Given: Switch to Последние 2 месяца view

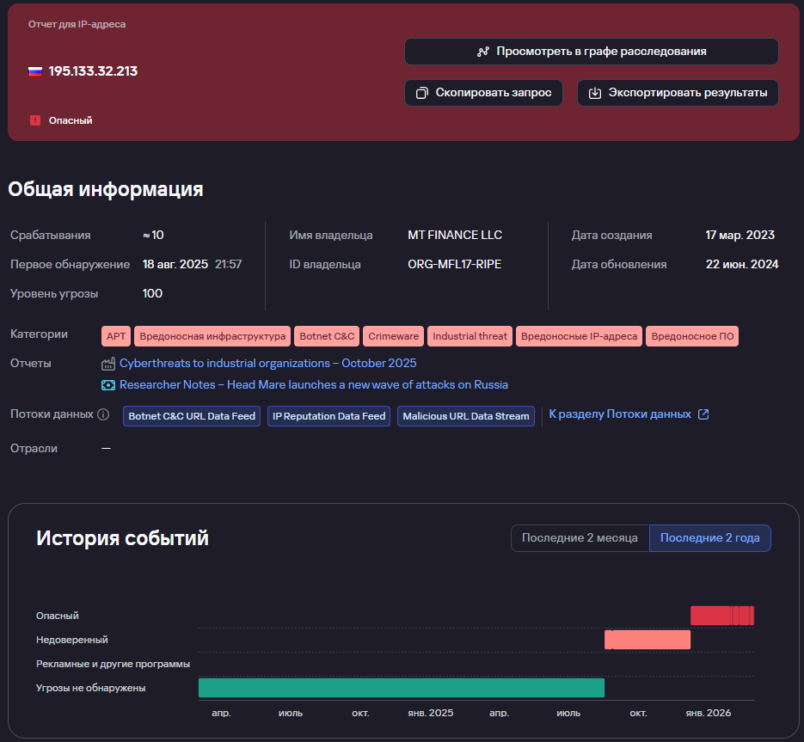Looking at the screenshot, I should [x=580, y=538].
